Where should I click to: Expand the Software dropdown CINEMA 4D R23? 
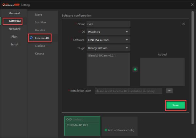(x=108, y=40)
